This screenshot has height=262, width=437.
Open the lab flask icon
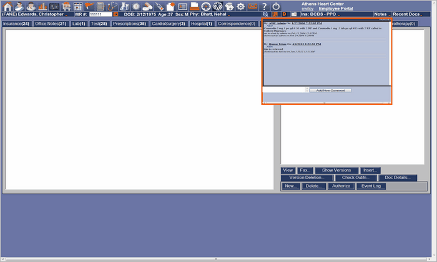[124, 6]
